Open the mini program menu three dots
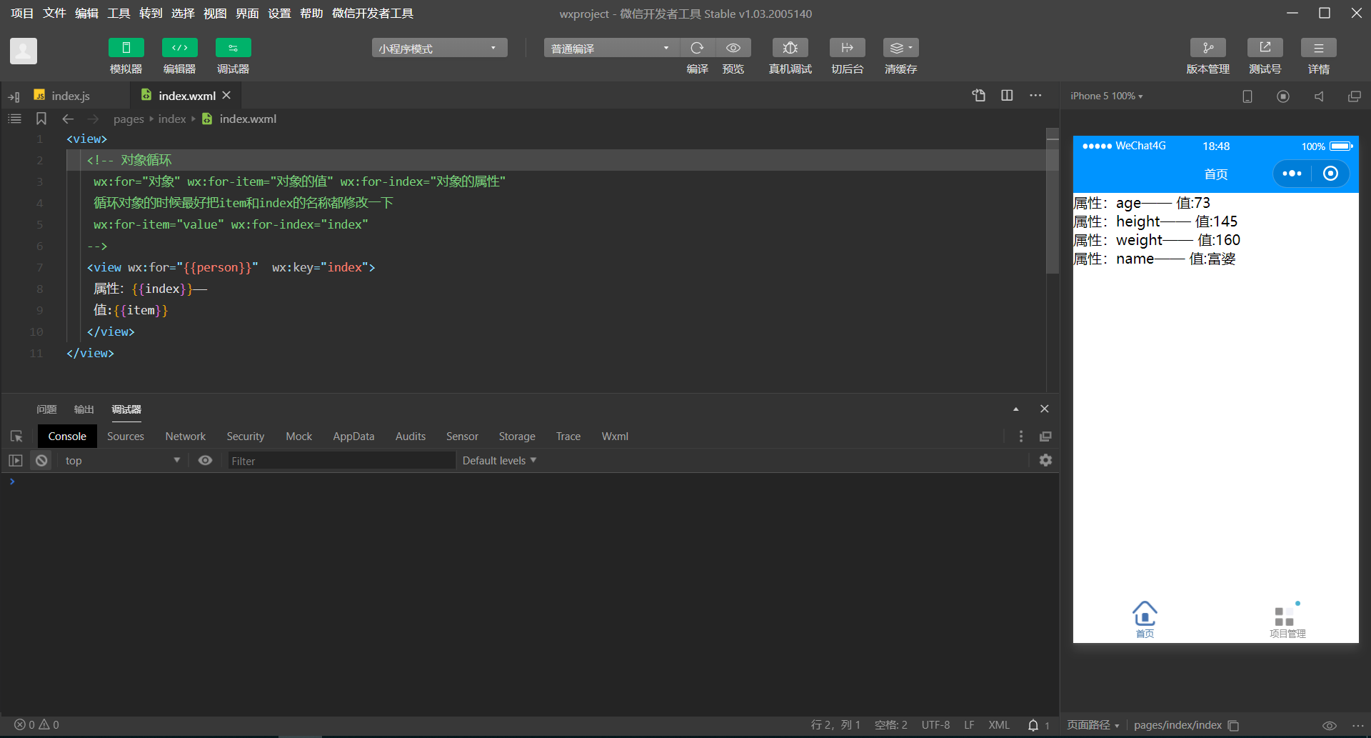The height and width of the screenshot is (738, 1371). (1292, 174)
